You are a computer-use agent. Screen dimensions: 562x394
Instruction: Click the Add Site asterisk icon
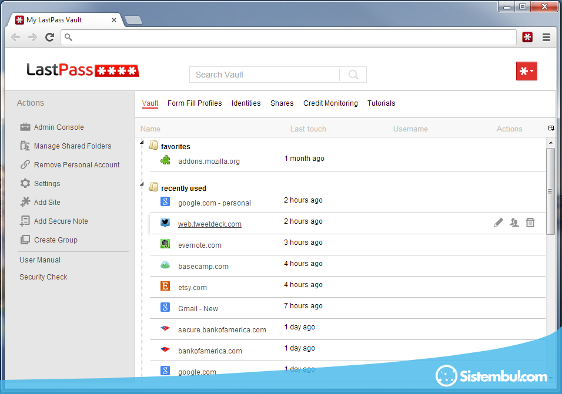[25, 202]
